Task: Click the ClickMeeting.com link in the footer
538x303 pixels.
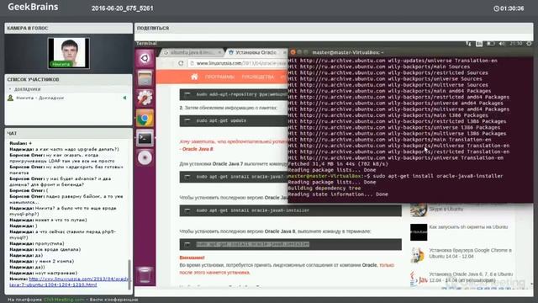Action: (x=64, y=300)
